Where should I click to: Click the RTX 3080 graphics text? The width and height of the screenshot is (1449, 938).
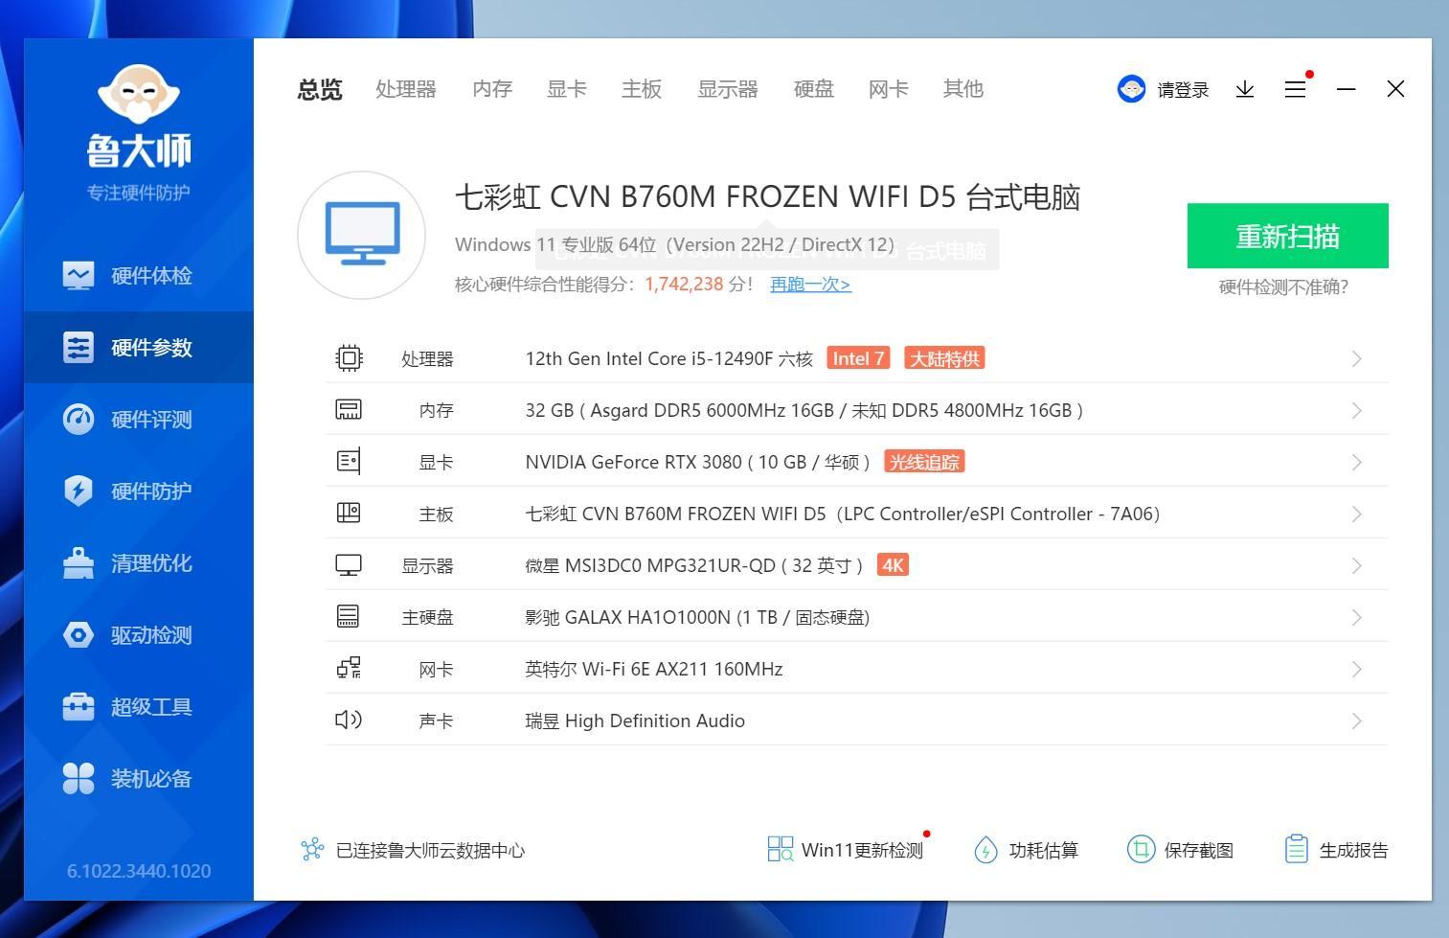(697, 462)
